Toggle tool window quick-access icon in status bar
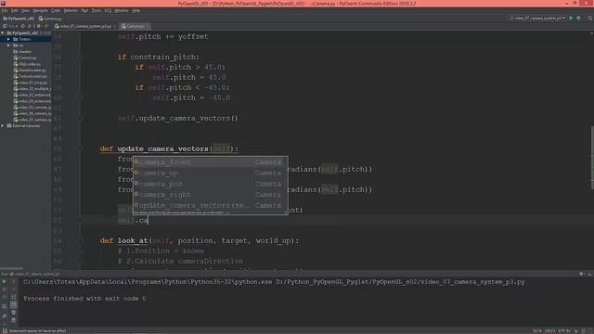This screenshot has height=334, width=594. pyautogui.click(x=5, y=331)
